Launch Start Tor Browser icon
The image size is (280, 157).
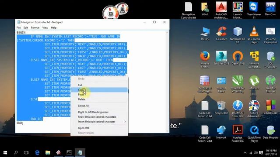point(270,84)
